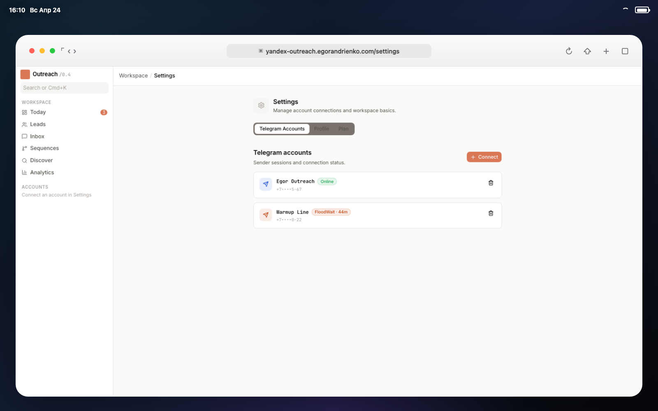Open the Leads people icon
The image size is (658, 411).
(25, 125)
